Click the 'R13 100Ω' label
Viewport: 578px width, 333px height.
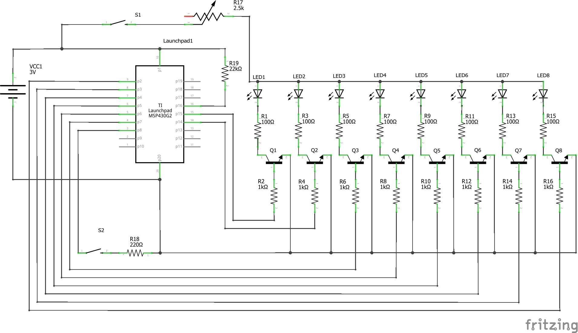512,119
